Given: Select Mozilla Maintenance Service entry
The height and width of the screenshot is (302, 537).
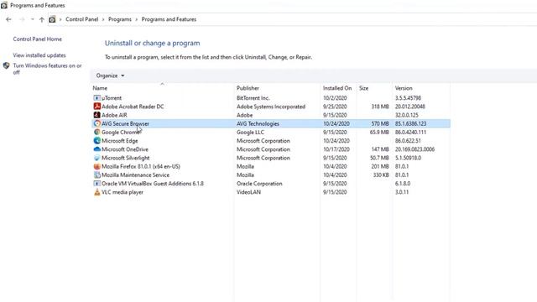Looking at the screenshot, I should 135,175.
